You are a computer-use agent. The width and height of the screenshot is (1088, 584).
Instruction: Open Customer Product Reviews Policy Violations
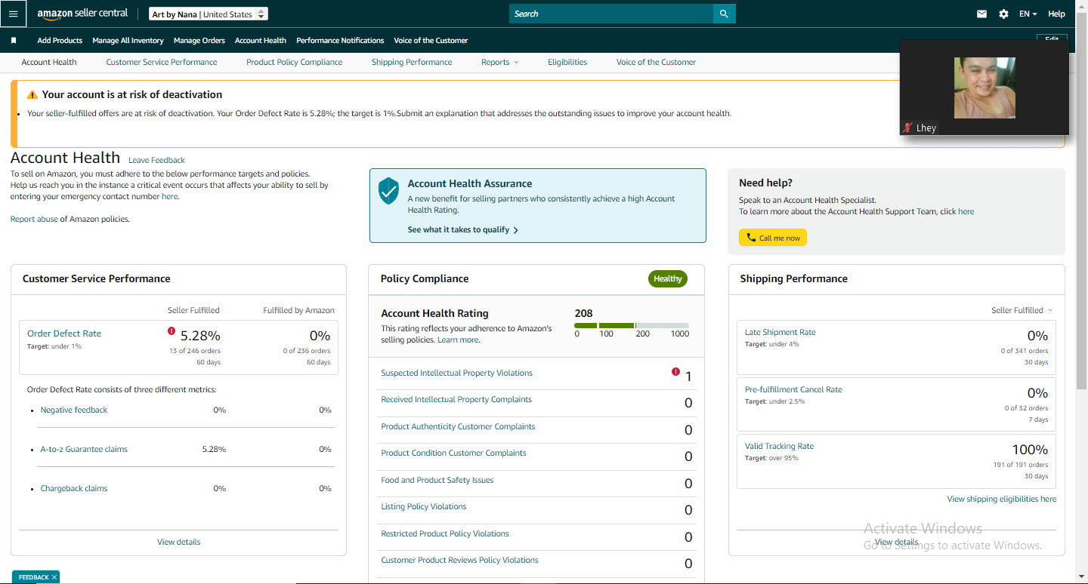(x=459, y=560)
